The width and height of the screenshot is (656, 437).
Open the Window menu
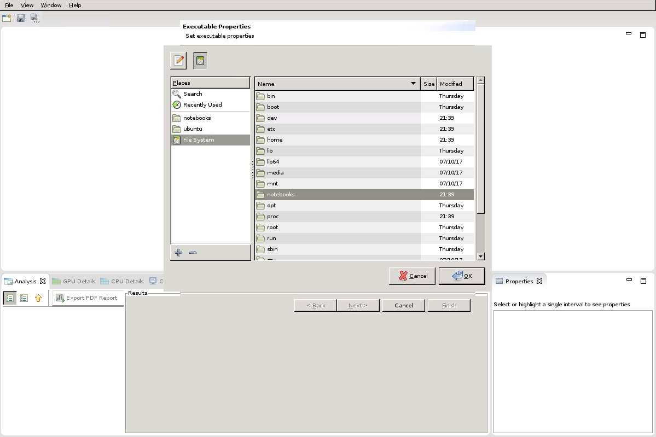pos(51,5)
